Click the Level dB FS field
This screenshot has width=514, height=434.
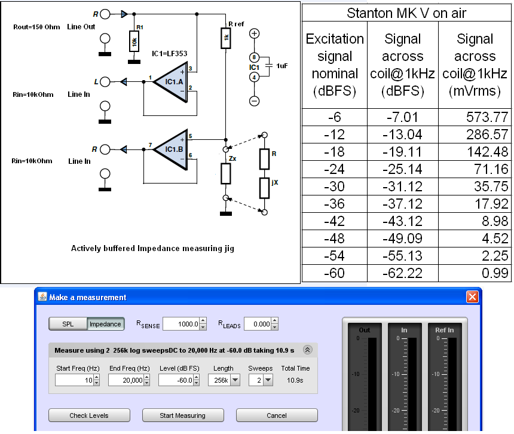176,380
